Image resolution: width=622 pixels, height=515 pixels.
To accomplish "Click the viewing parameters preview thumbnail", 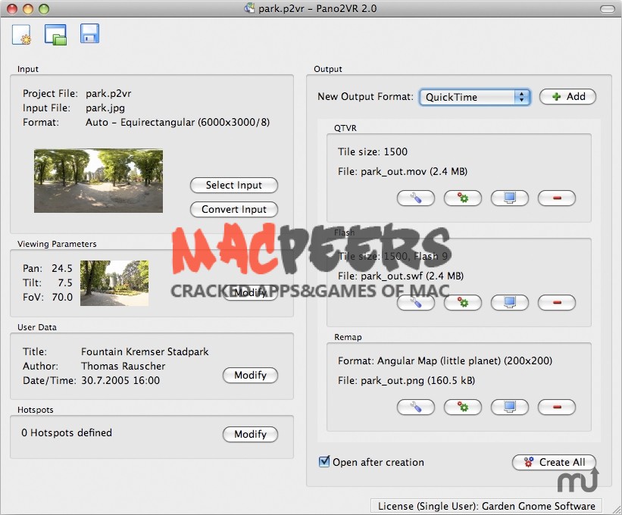I will (x=114, y=283).
